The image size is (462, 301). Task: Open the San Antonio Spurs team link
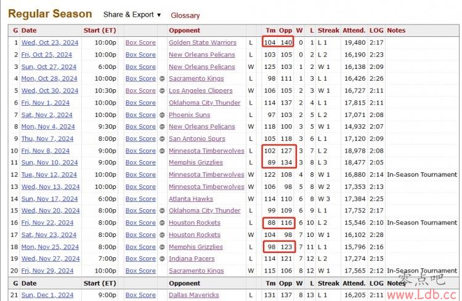(197, 138)
